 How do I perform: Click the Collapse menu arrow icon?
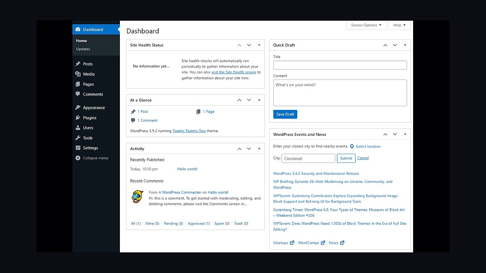[78, 158]
